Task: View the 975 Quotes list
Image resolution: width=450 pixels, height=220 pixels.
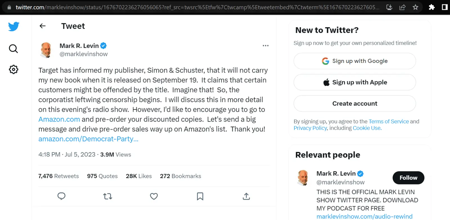Action: tap(102, 176)
